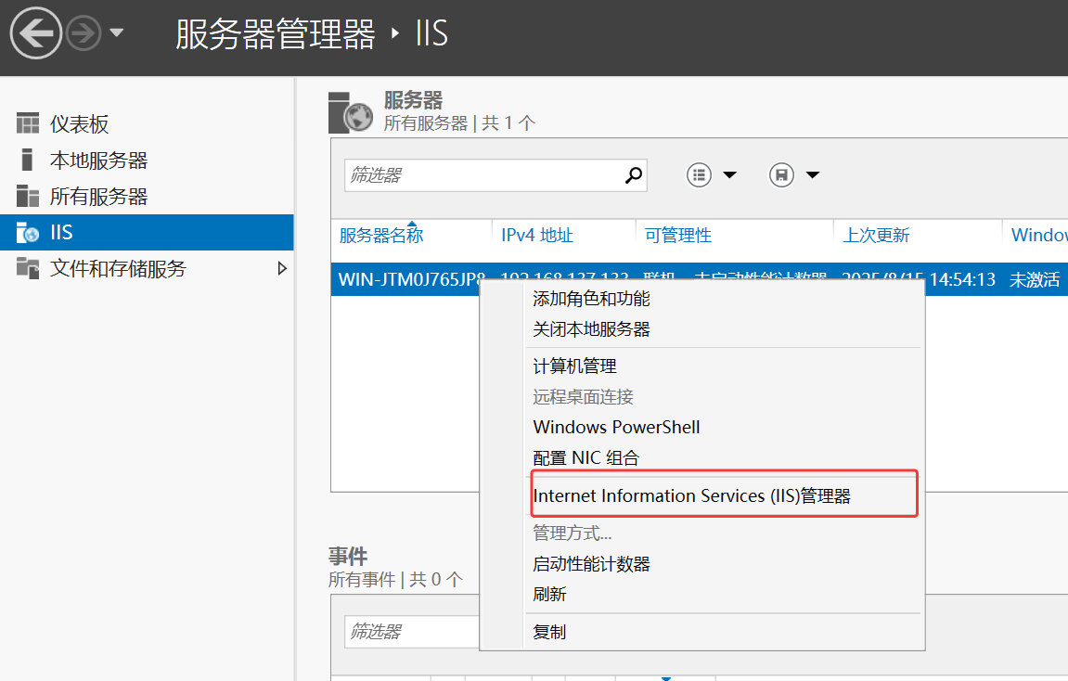Viewport: 1068px width, 681px height.
Task: Select 所有服务器 in the sidebar
Action: click(98, 196)
